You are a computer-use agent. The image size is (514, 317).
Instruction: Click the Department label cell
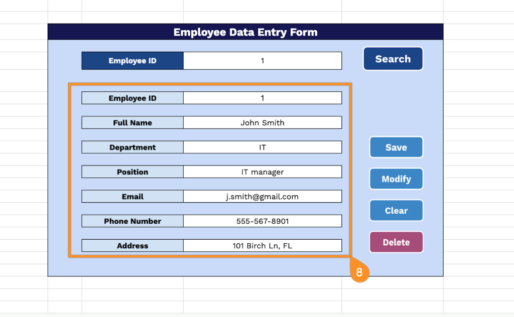click(x=133, y=147)
